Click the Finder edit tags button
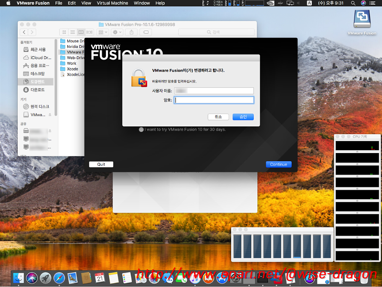The height and width of the screenshot is (287, 382). (x=146, y=32)
